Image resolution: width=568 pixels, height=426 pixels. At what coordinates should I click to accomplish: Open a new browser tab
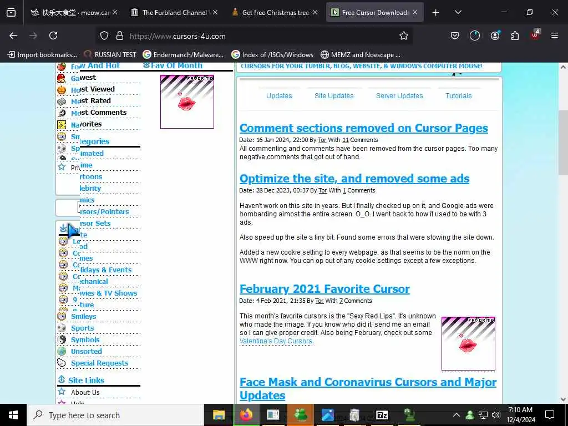point(436,13)
